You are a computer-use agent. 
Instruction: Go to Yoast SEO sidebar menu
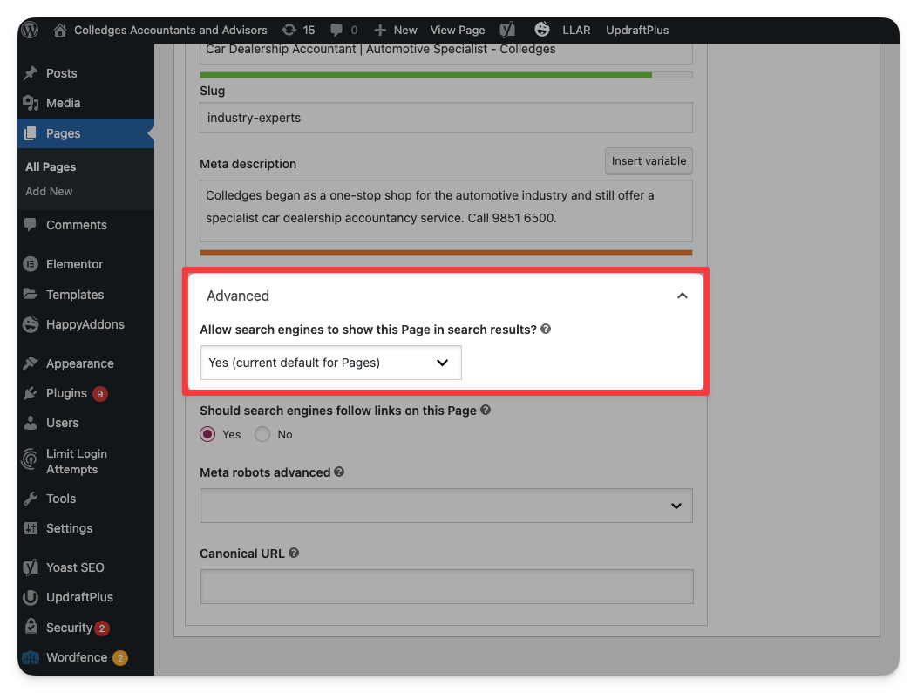pos(75,567)
